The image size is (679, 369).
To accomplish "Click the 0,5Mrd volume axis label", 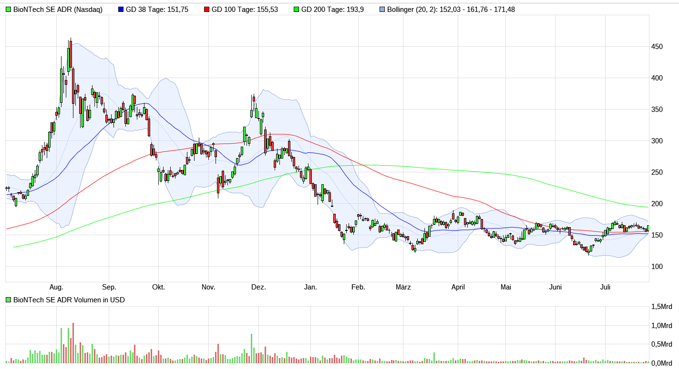I will click(662, 344).
